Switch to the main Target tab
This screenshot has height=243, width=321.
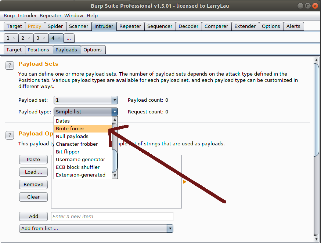(x=14, y=26)
